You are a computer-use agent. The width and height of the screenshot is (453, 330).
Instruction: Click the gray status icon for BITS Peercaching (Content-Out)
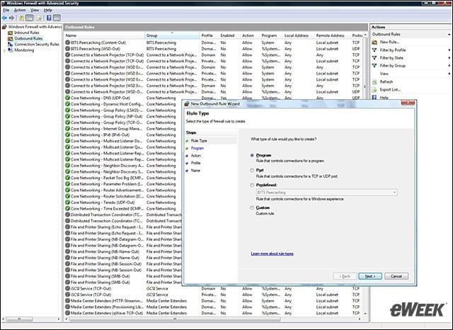[x=68, y=42]
